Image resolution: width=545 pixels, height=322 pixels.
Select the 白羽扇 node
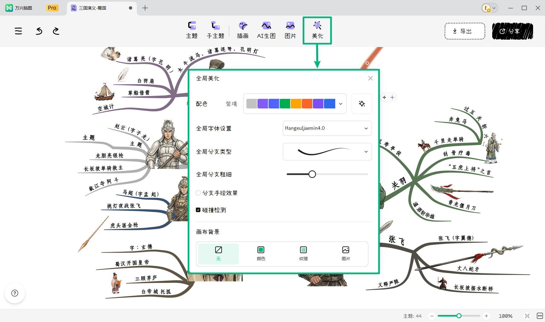(146, 81)
